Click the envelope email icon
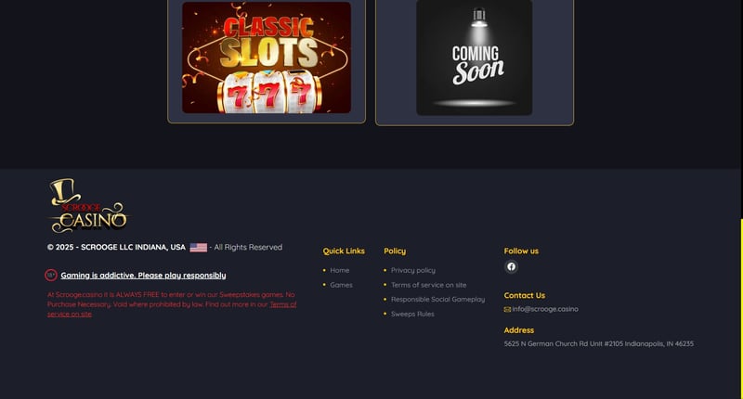This screenshot has width=743, height=399. [x=507, y=310]
